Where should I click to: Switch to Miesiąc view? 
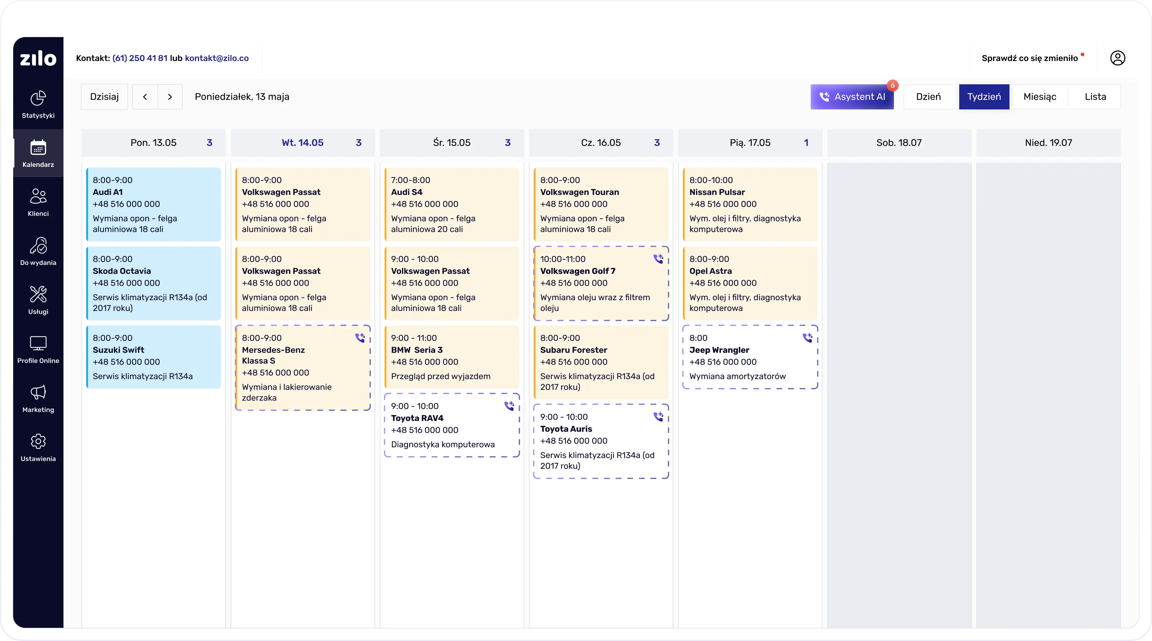(x=1039, y=97)
